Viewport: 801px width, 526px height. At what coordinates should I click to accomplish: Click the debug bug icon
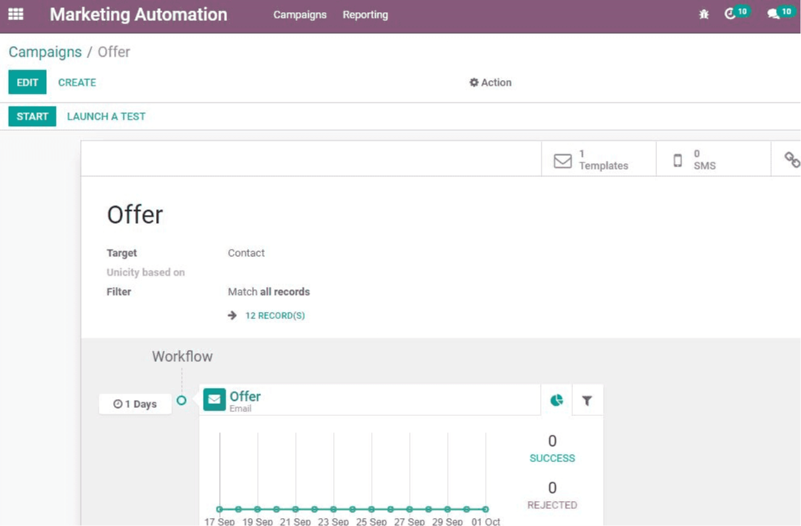pos(704,15)
